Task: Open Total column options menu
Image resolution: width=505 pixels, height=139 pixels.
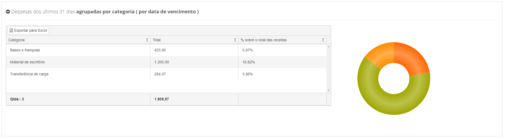Action: (x=235, y=40)
